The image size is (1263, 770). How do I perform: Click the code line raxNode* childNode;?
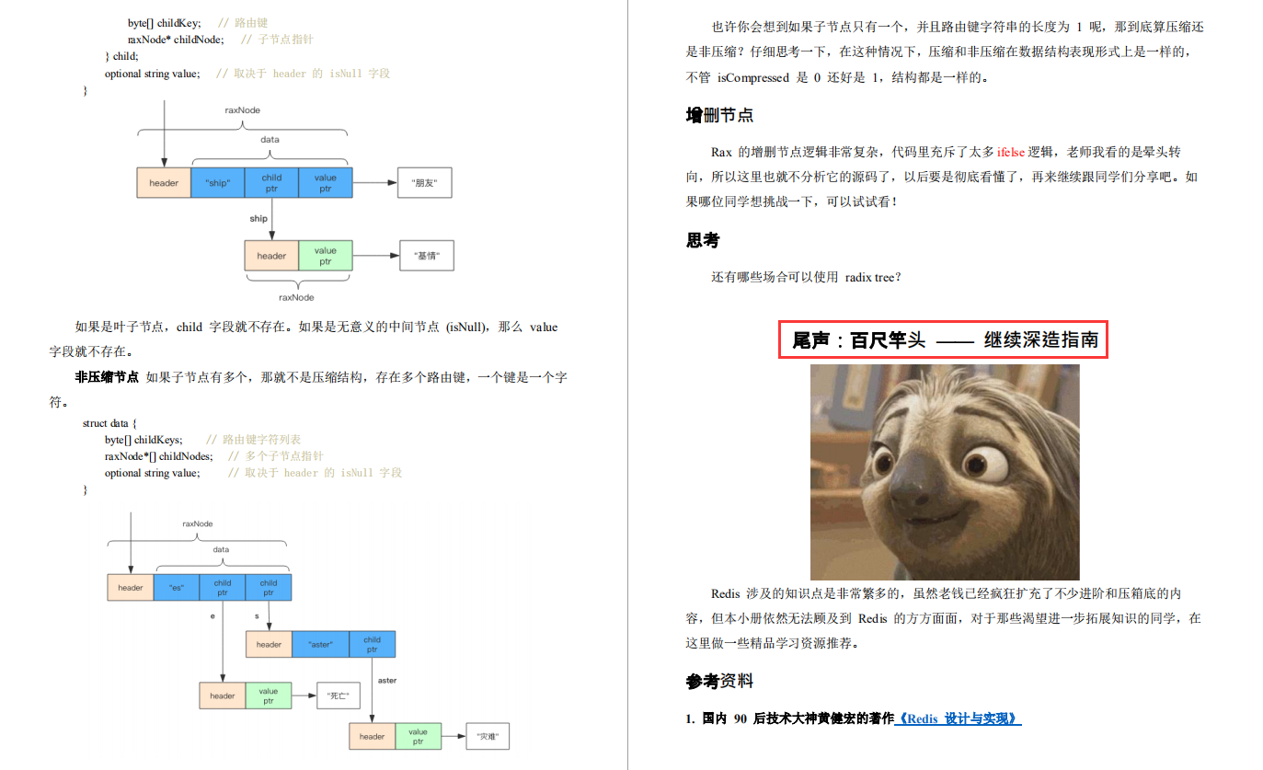click(x=174, y=40)
